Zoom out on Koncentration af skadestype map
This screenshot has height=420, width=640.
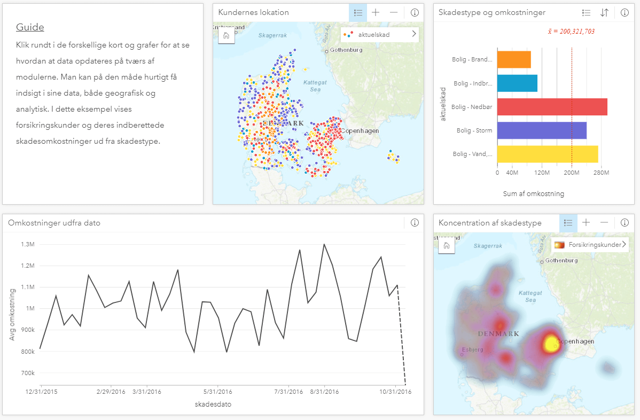605,223
